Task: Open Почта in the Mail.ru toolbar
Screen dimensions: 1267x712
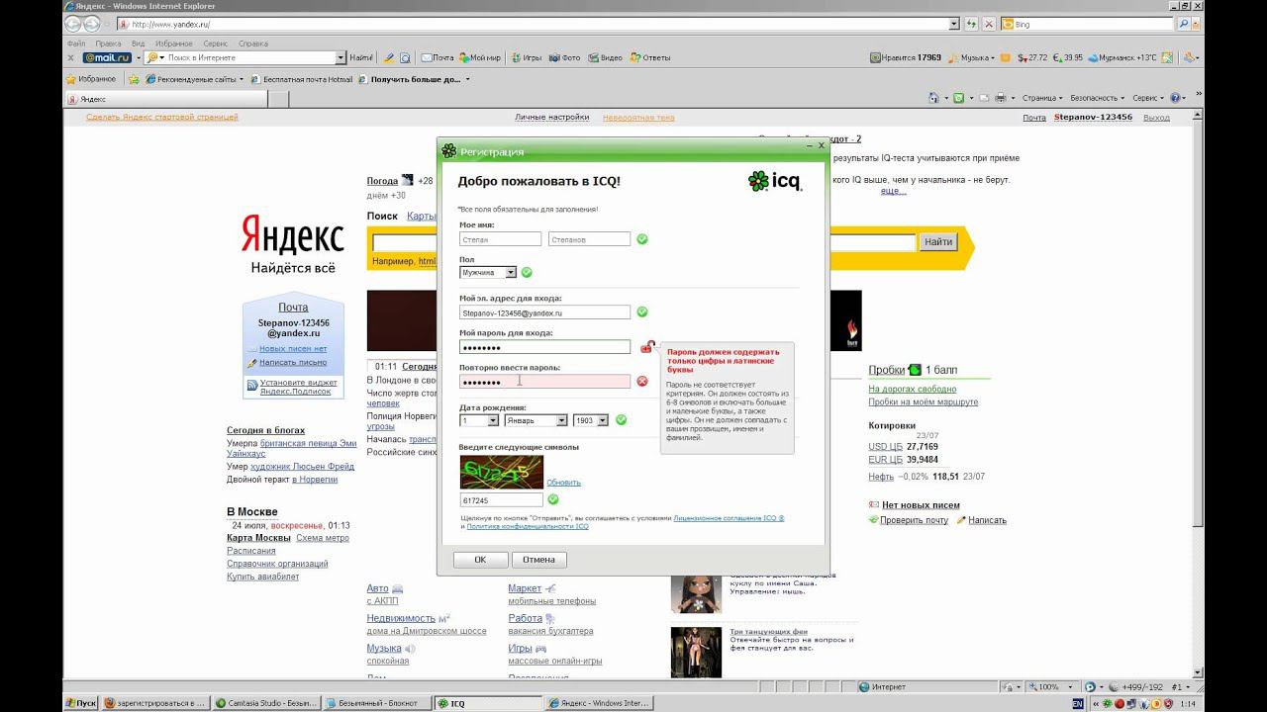Action: [x=438, y=57]
